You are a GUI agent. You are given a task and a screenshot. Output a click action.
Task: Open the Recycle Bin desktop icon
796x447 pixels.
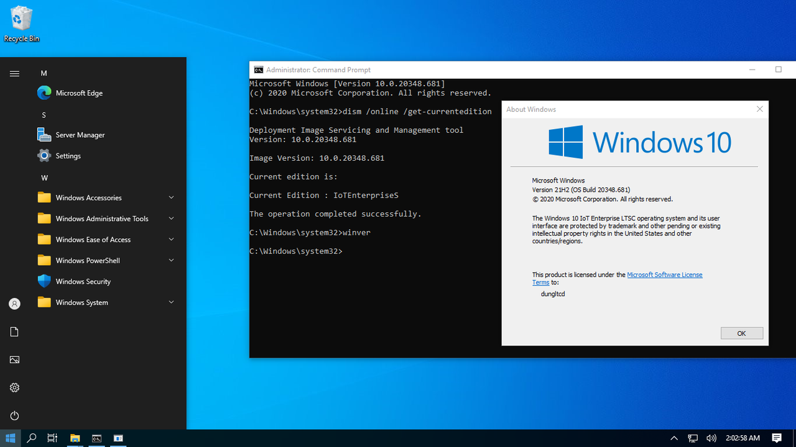point(21,25)
